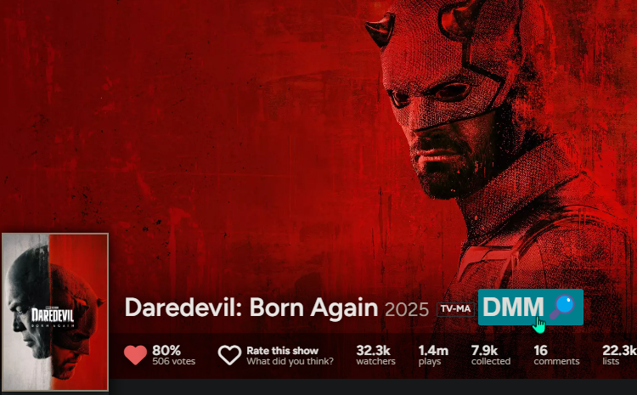Screen dimensions: 637x395
Task: Open the Daredevil poster thumbnail
Action: point(55,312)
